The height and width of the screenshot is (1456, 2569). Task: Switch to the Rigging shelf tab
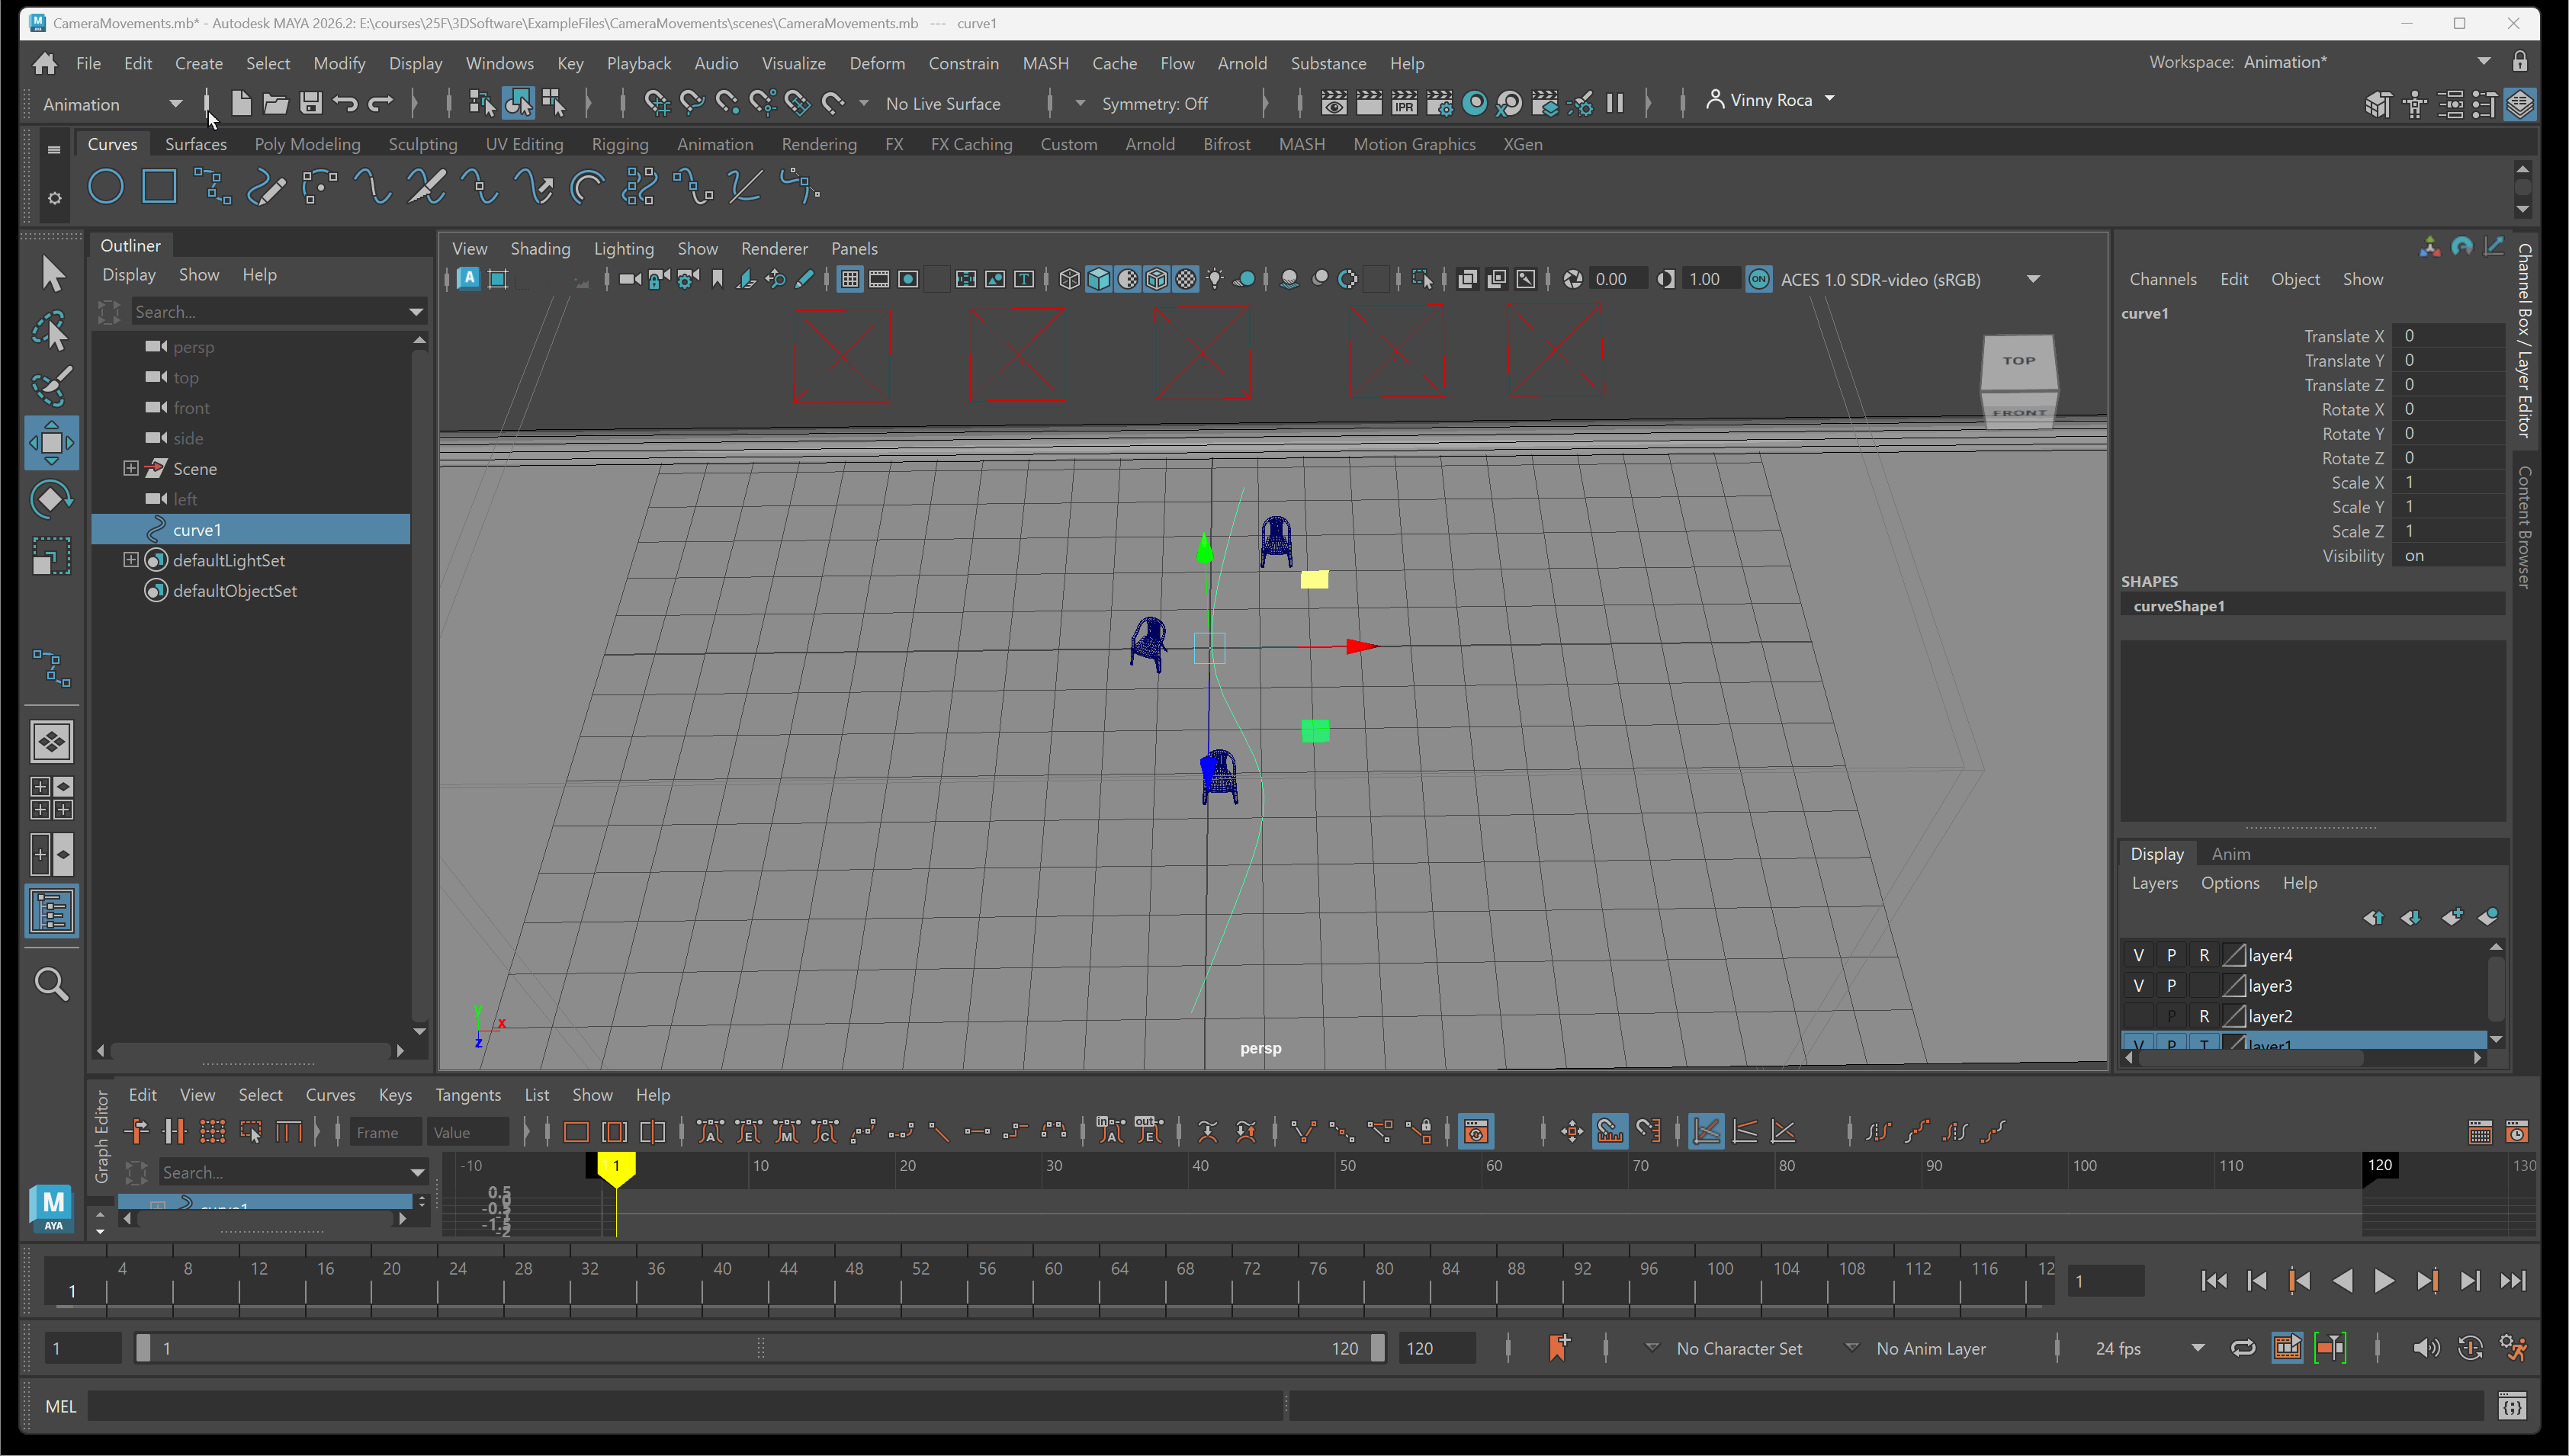pos(619,144)
